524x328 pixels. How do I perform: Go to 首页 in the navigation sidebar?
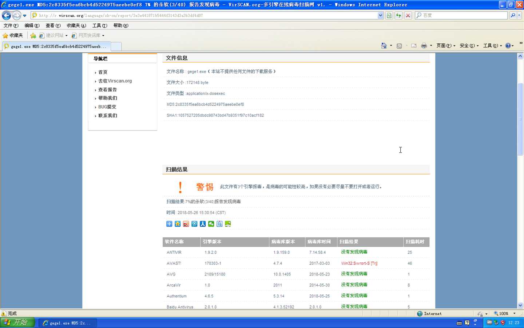click(x=103, y=72)
